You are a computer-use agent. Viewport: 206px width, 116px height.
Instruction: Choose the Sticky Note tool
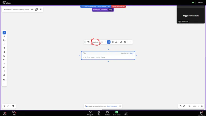click(x=4, y=56)
